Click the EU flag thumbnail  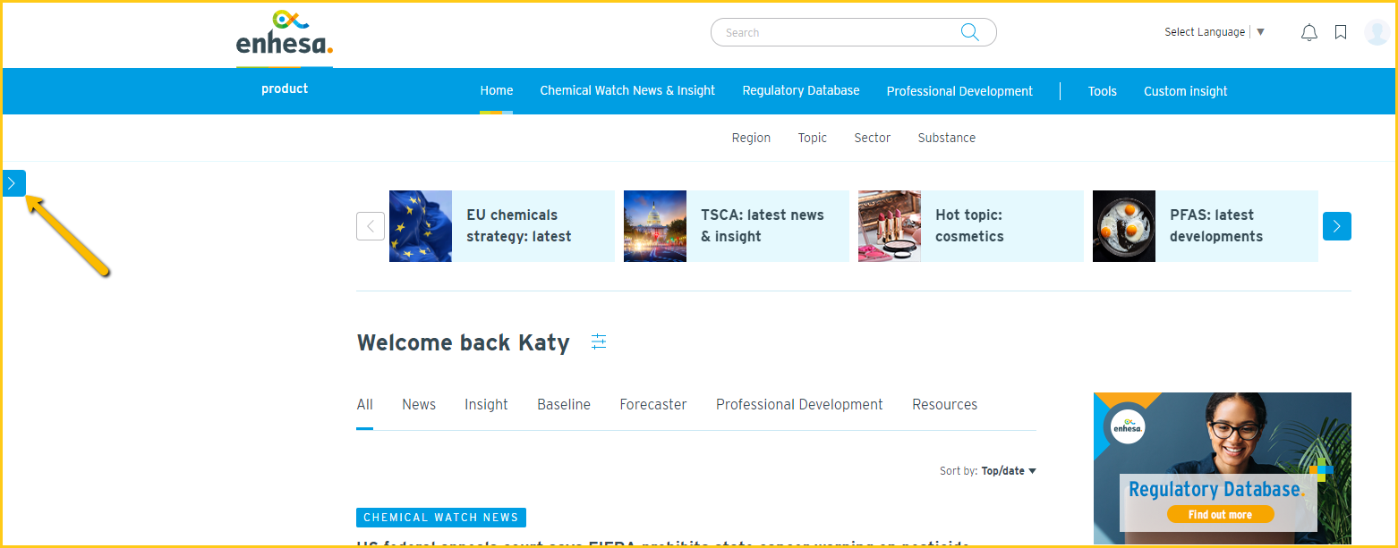(421, 226)
